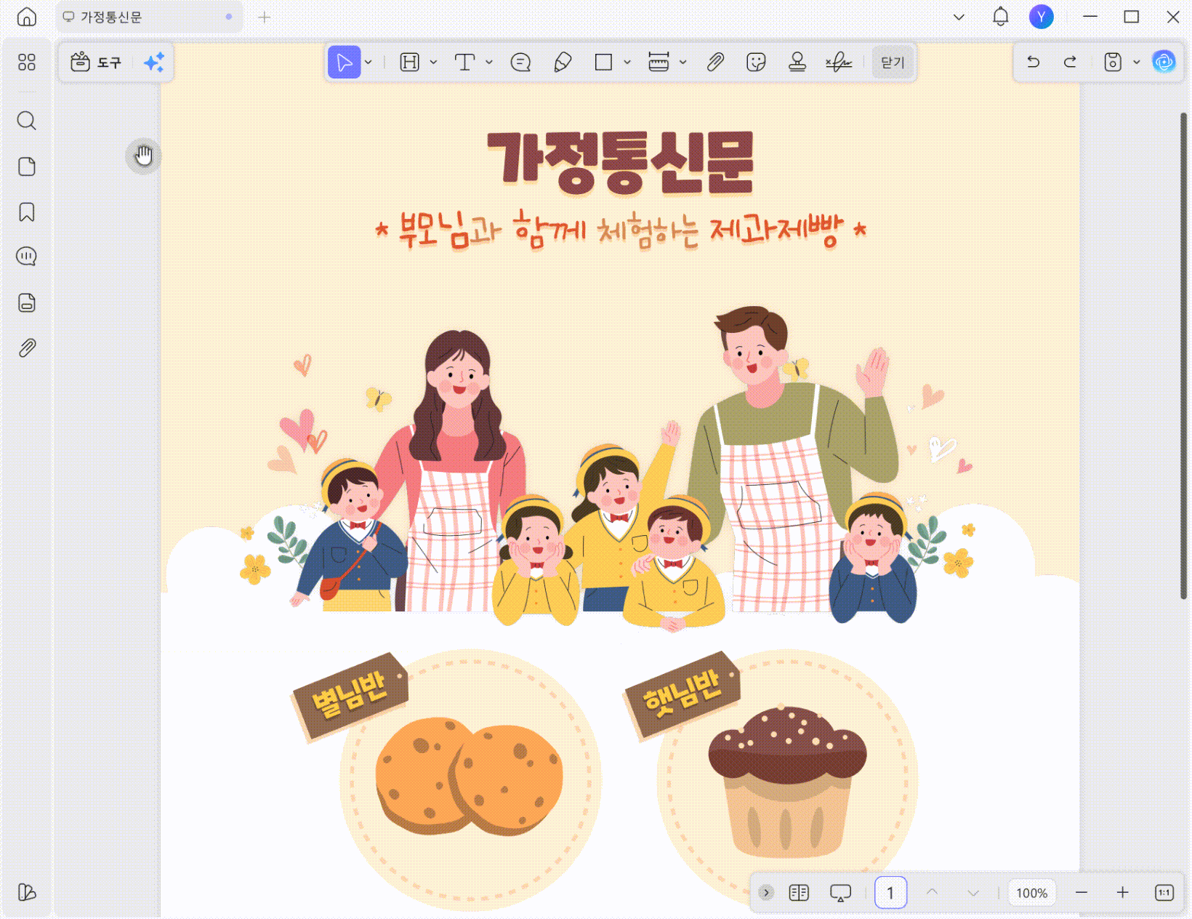Open the notifications bell
This screenshot has width=1192, height=919.
(x=1001, y=17)
